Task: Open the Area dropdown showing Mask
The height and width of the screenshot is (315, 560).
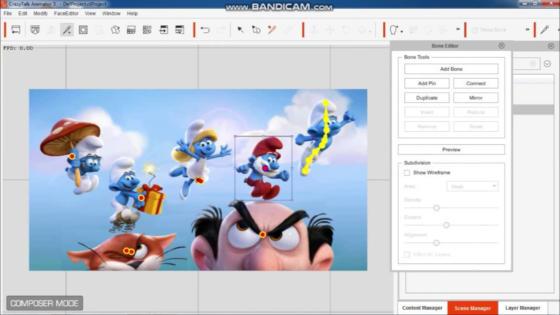Action: 472,186
